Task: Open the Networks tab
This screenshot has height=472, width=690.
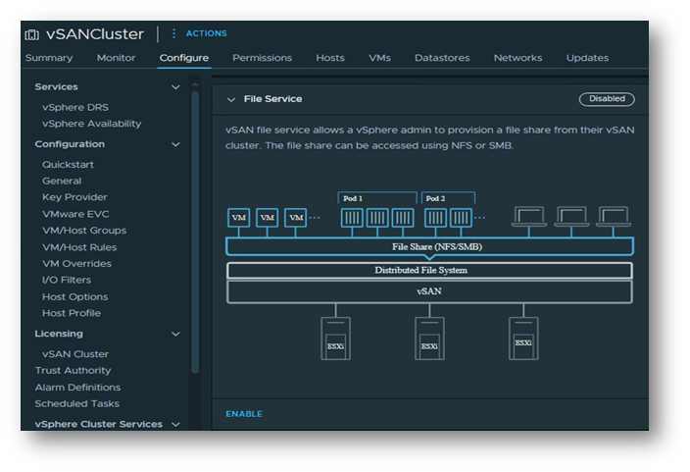Action: 517,58
